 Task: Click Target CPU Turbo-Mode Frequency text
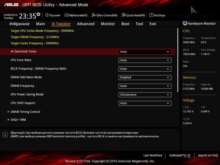click(42, 31)
